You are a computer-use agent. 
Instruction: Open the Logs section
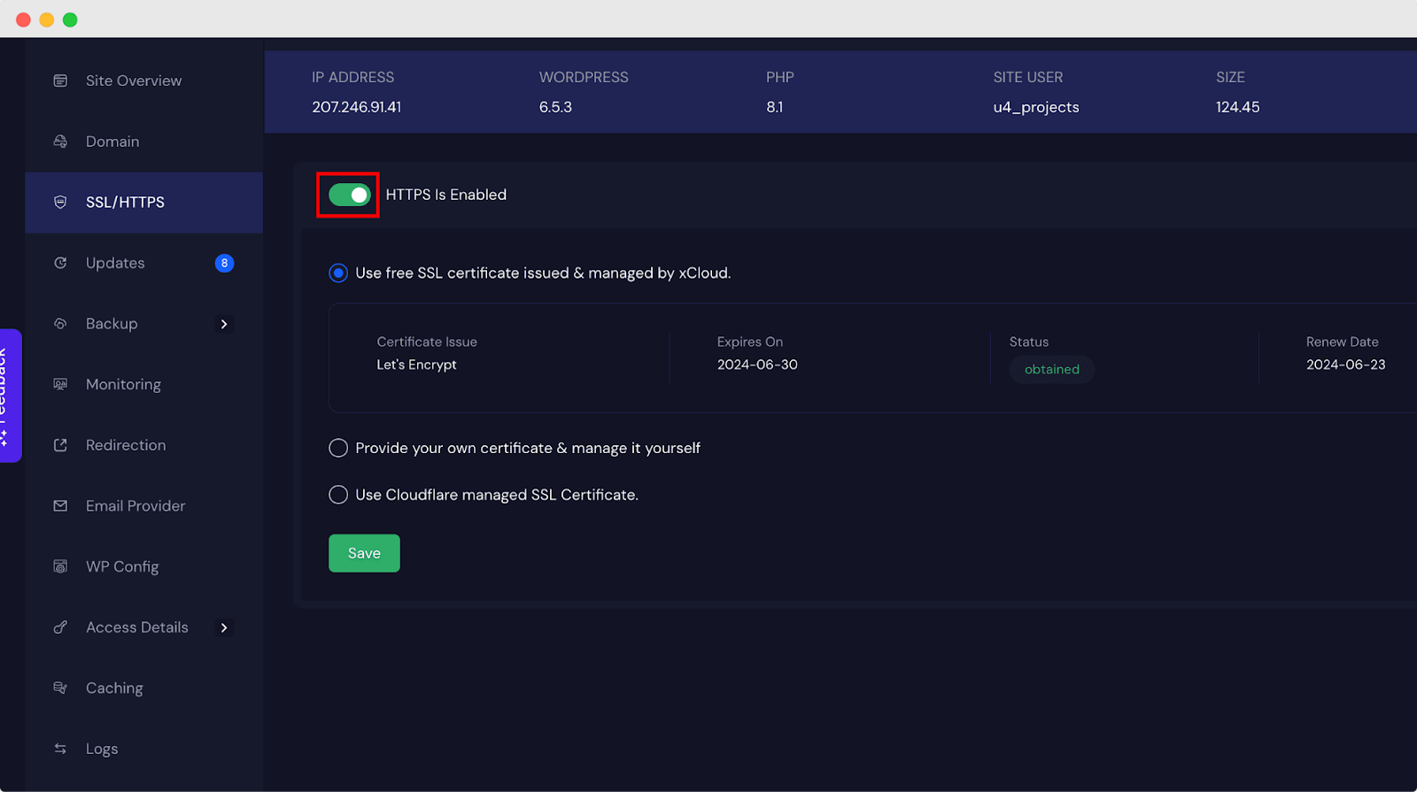tap(143, 749)
